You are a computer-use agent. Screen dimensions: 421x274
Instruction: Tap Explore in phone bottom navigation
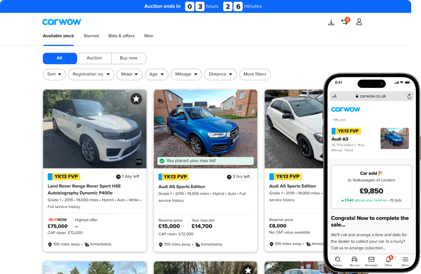[x=338, y=262]
